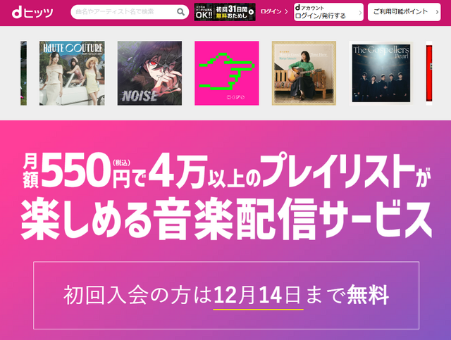Open The Gospellers Pearl album cover

point(381,73)
